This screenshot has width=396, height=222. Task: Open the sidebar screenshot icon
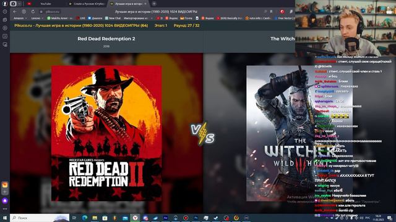click(5, 44)
